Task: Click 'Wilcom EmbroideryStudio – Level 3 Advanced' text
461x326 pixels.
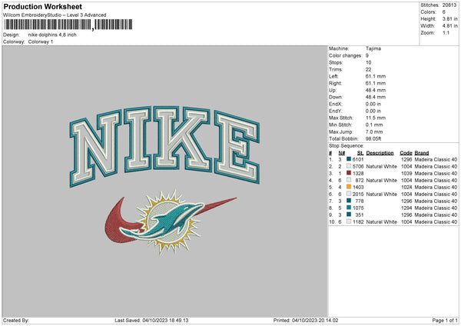Action: 55,15
